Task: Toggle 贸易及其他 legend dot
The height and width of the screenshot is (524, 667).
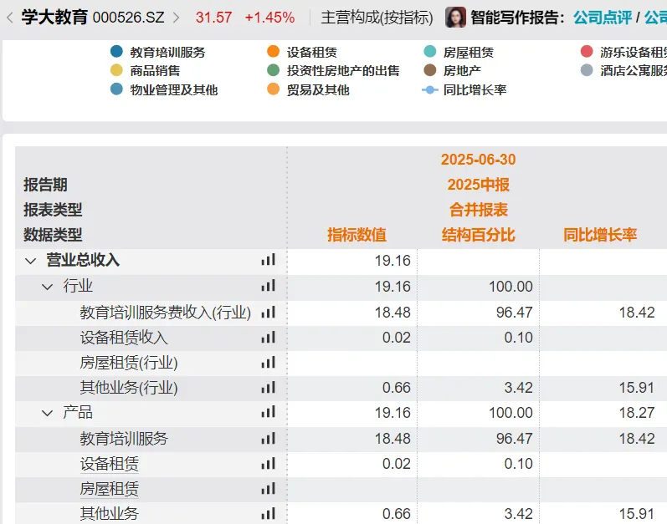Action: (x=273, y=89)
